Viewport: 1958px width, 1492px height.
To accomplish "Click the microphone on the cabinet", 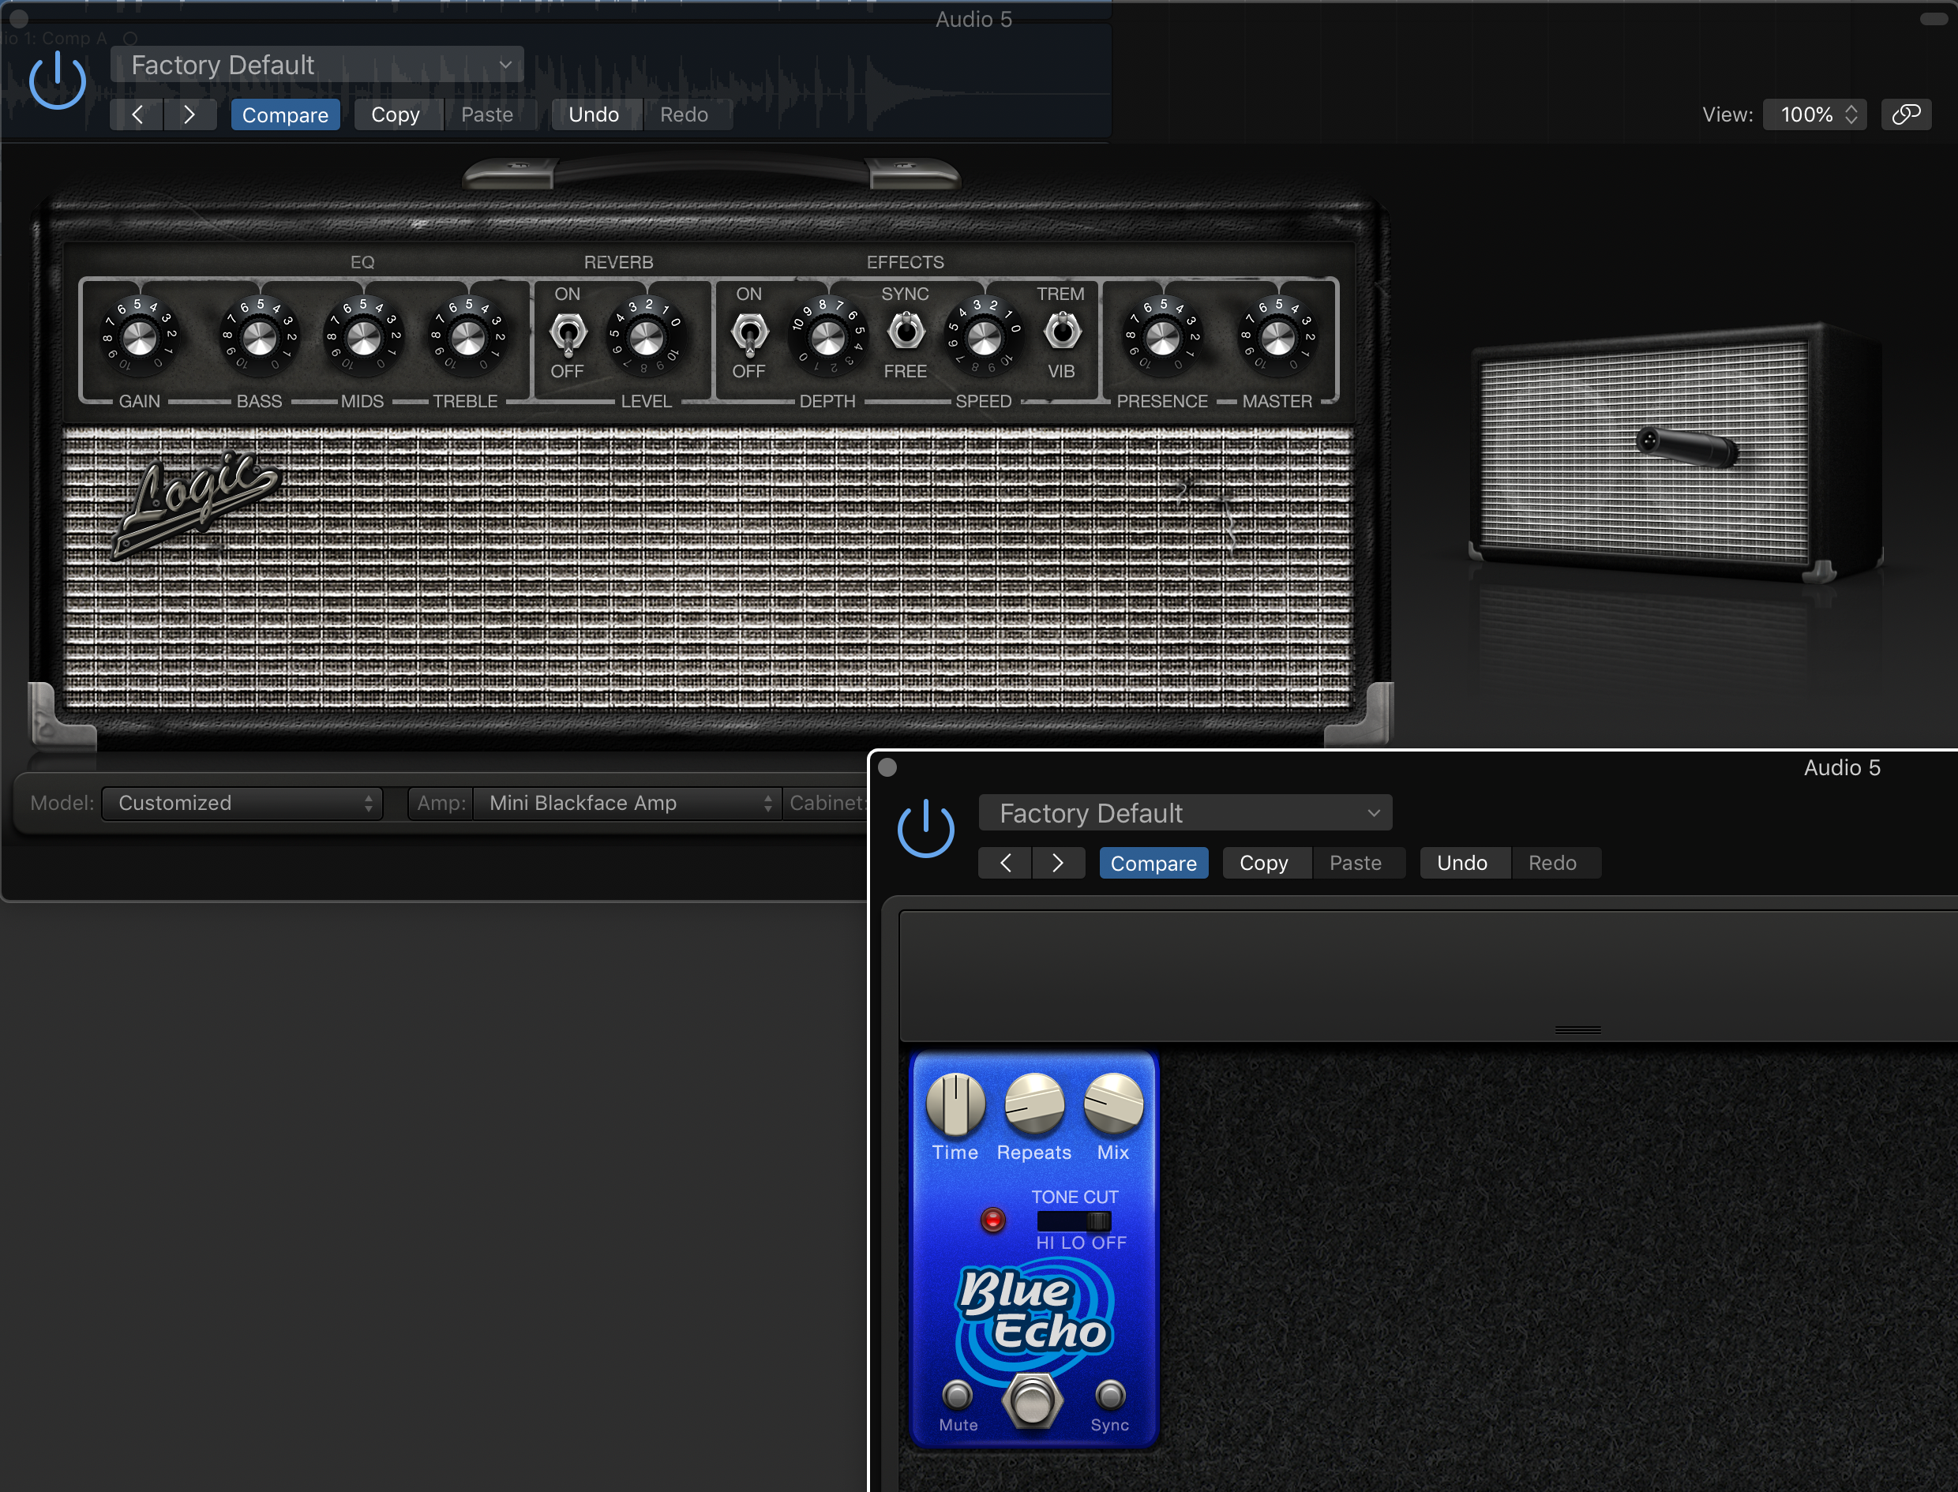I will click(x=1686, y=446).
